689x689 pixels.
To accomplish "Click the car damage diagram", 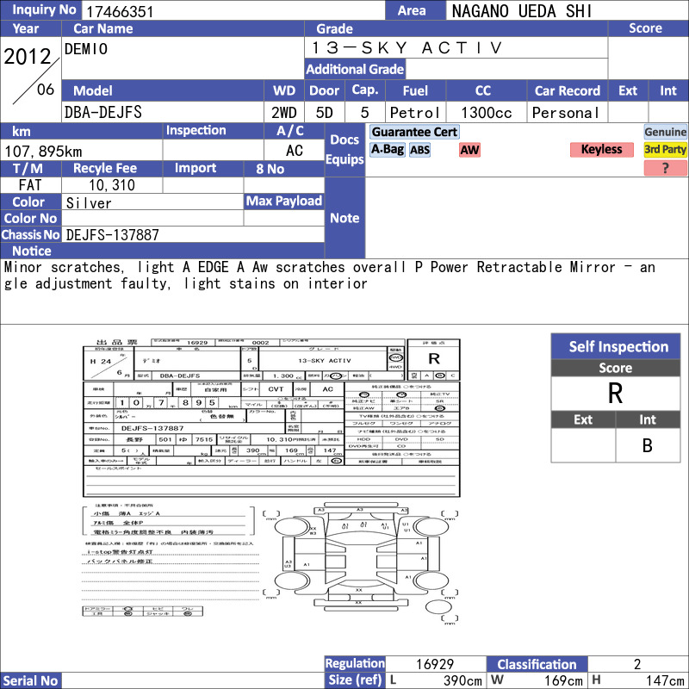I will tap(360, 562).
